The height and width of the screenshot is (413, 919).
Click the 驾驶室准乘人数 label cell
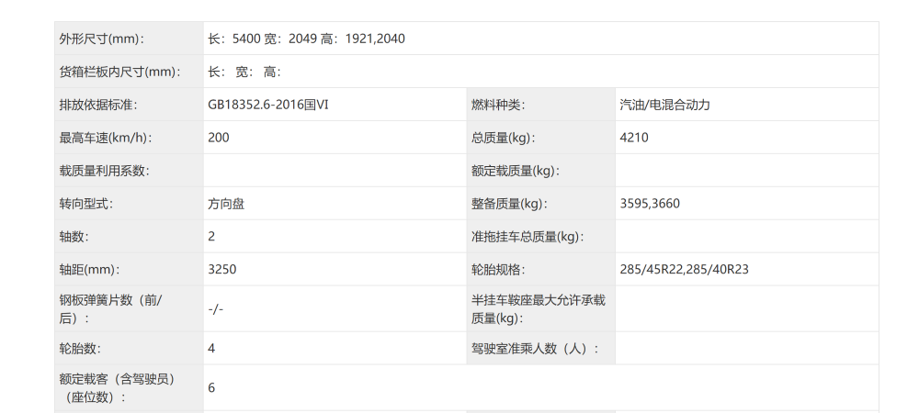(x=535, y=349)
